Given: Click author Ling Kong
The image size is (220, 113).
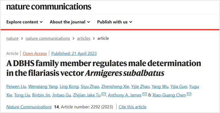Looking at the screenshot, I should (x=69, y=87).
